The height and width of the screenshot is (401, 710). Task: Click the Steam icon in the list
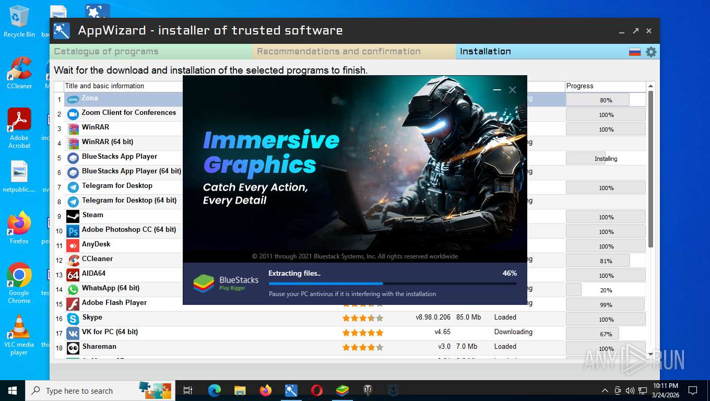pos(73,216)
